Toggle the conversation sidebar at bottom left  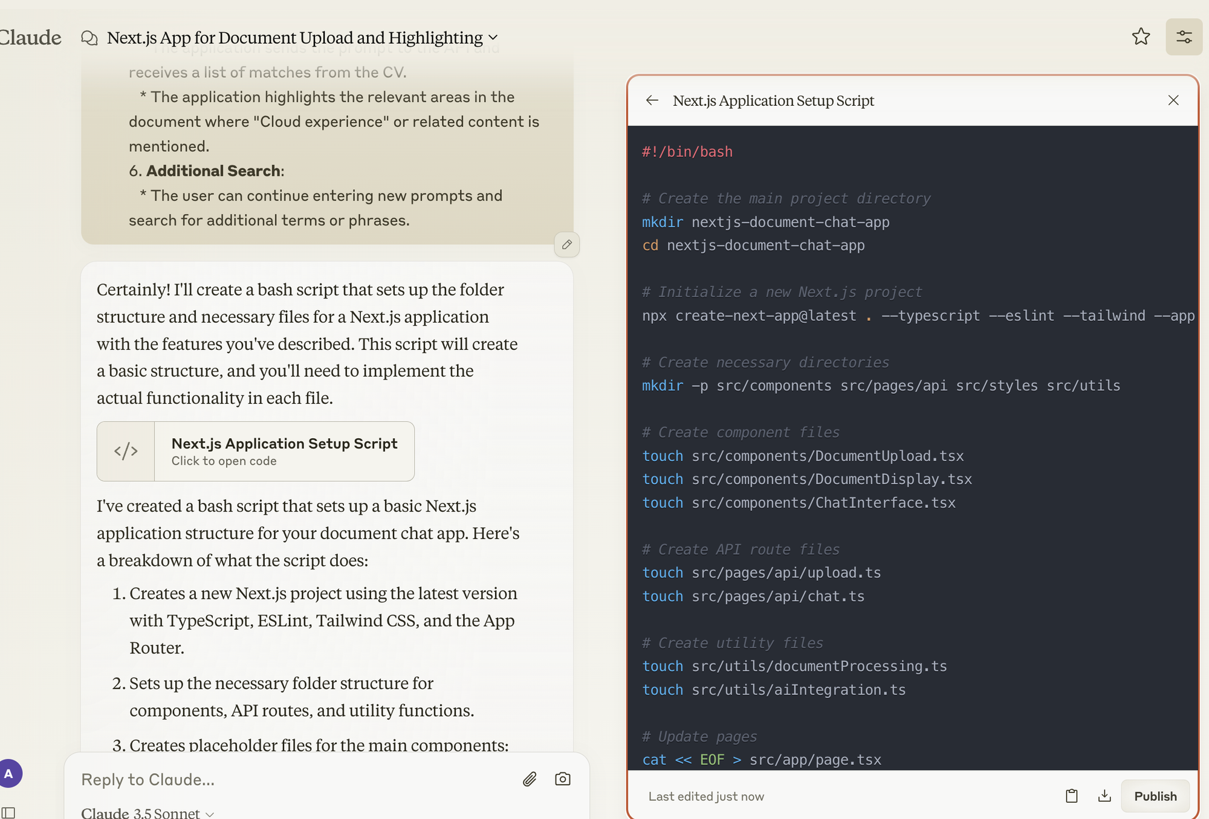pyautogui.click(x=10, y=812)
